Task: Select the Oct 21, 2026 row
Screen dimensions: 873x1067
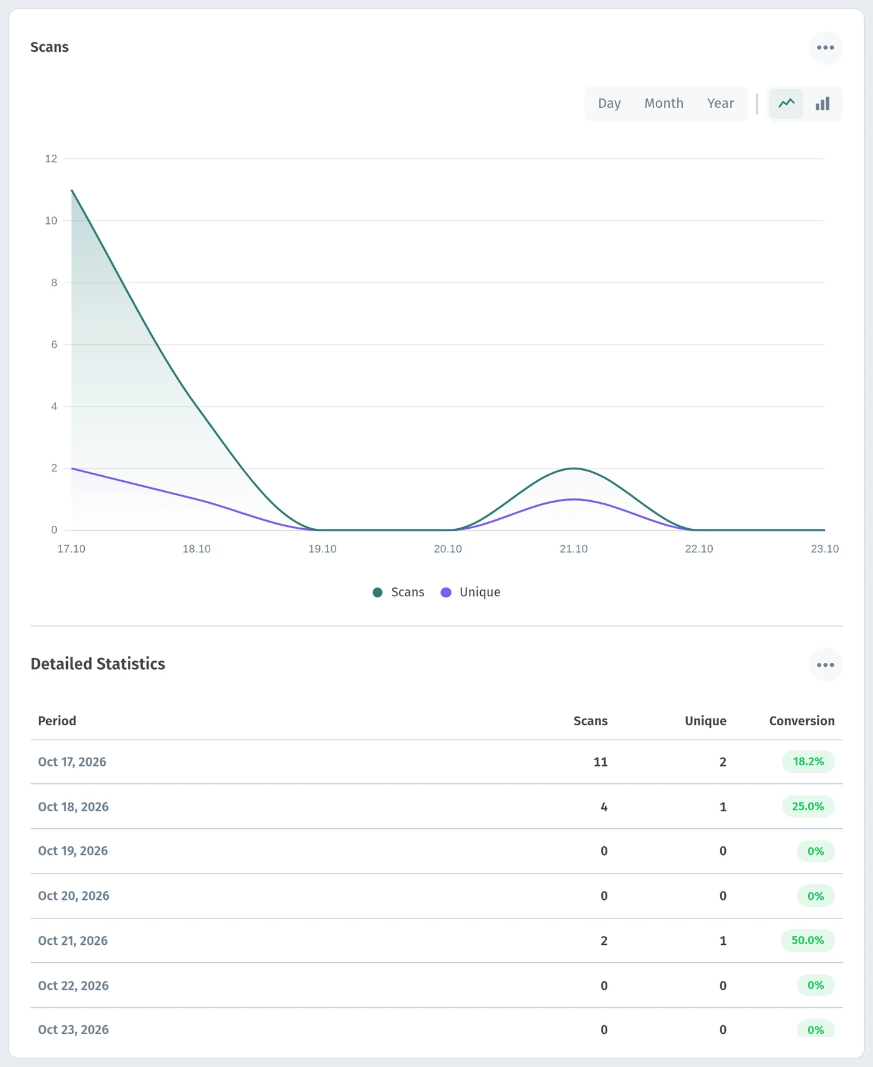Action: coord(436,941)
